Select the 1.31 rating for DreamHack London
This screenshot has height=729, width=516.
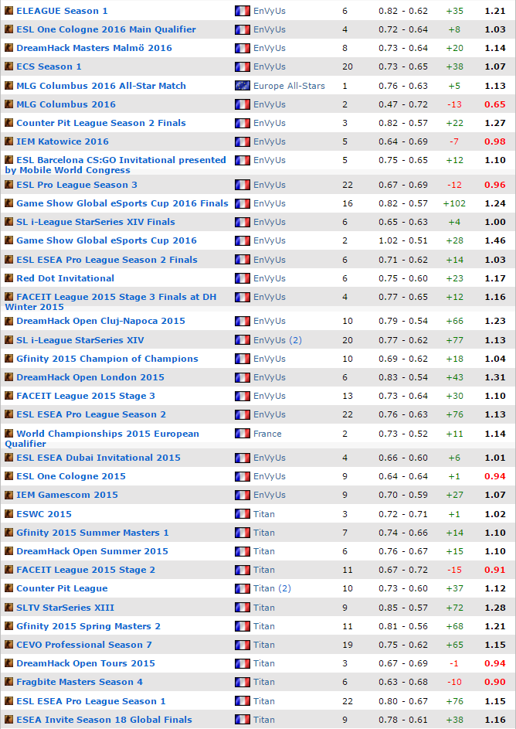(494, 377)
